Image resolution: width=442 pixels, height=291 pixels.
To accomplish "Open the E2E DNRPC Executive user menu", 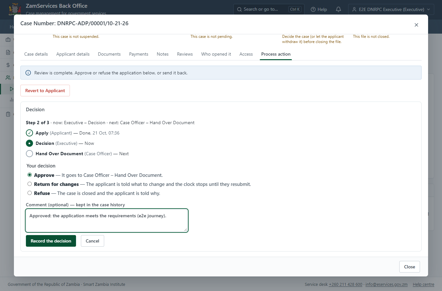I will point(391,9).
